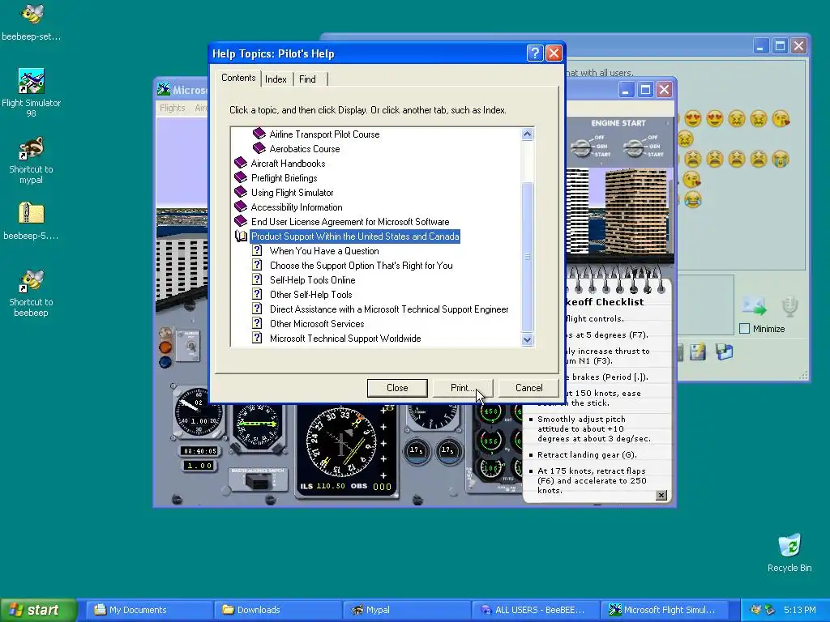The image size is (830, 622).
Task: Select the Contents tab
Action: point(238,78)
